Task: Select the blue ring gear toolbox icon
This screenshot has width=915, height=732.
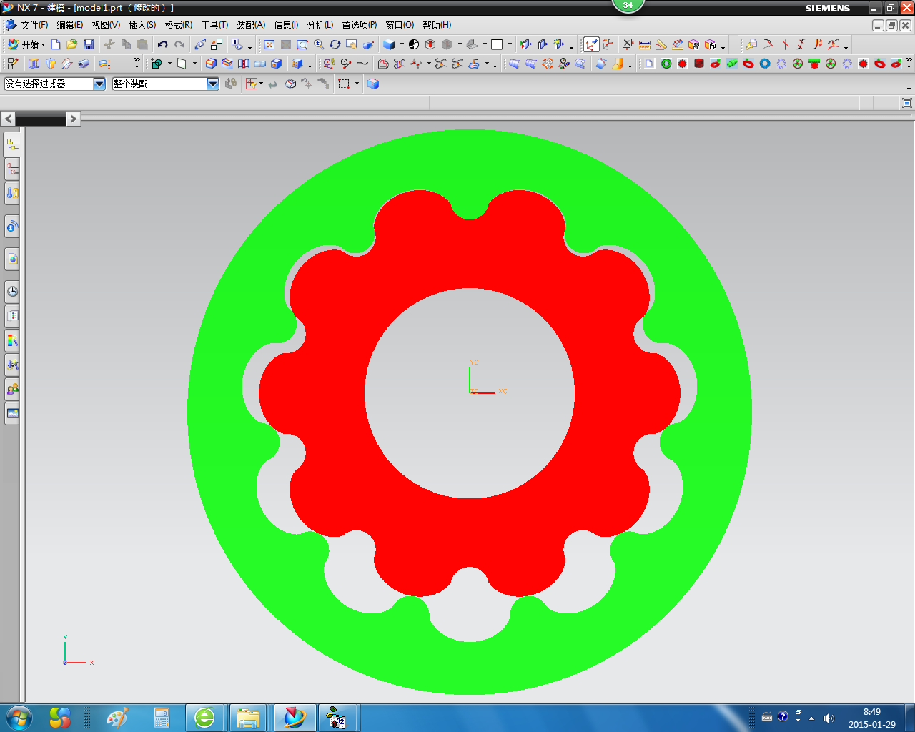Action: tap(765, 64)
